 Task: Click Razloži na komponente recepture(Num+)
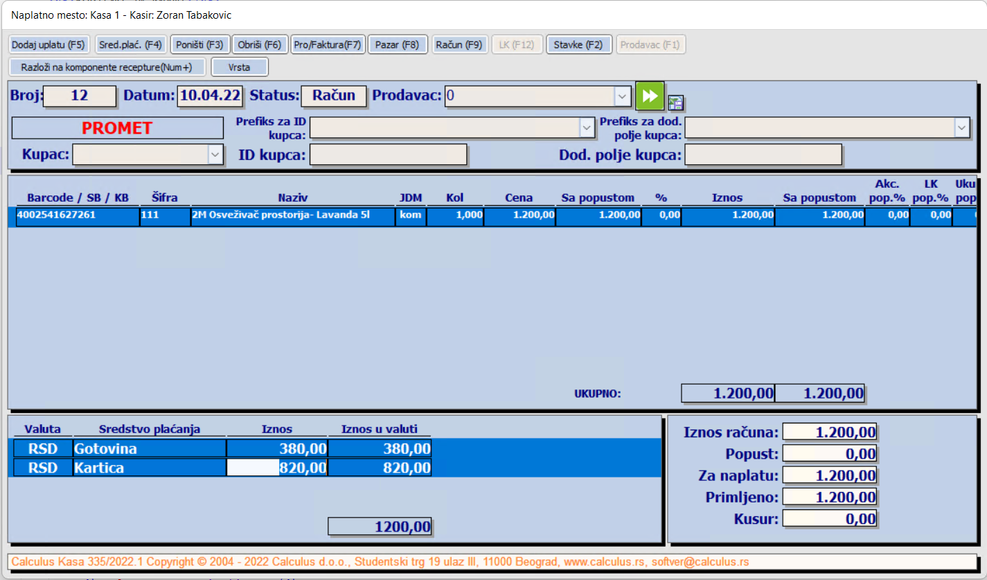[107, 67]
